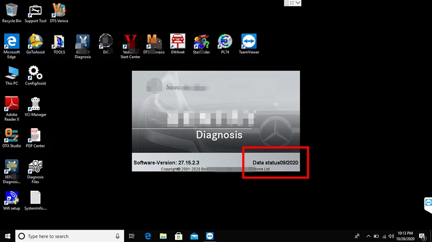The width and height of the screenshot is (432, 242).
Task: Open the PDF Center shortcut
Action: (x=35, y=138)
